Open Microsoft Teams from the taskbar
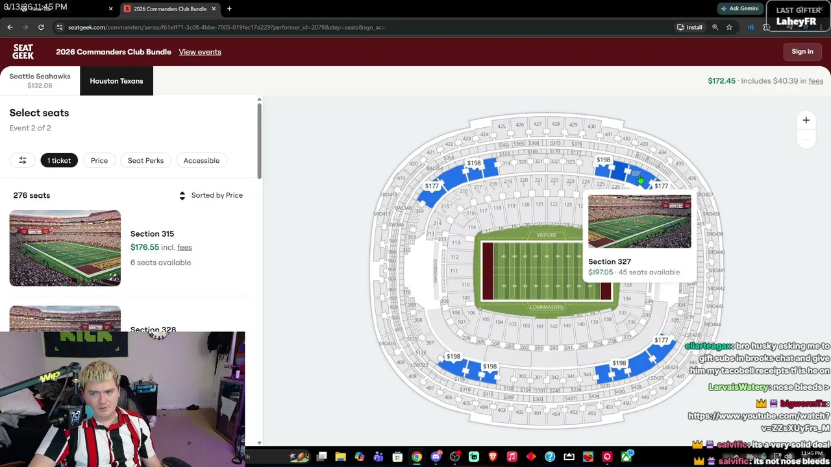The image size is (831, 467). (x=378, y=457)
